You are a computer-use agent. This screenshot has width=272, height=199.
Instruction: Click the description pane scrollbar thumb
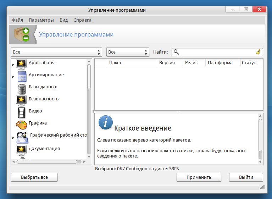coord(260,135)
